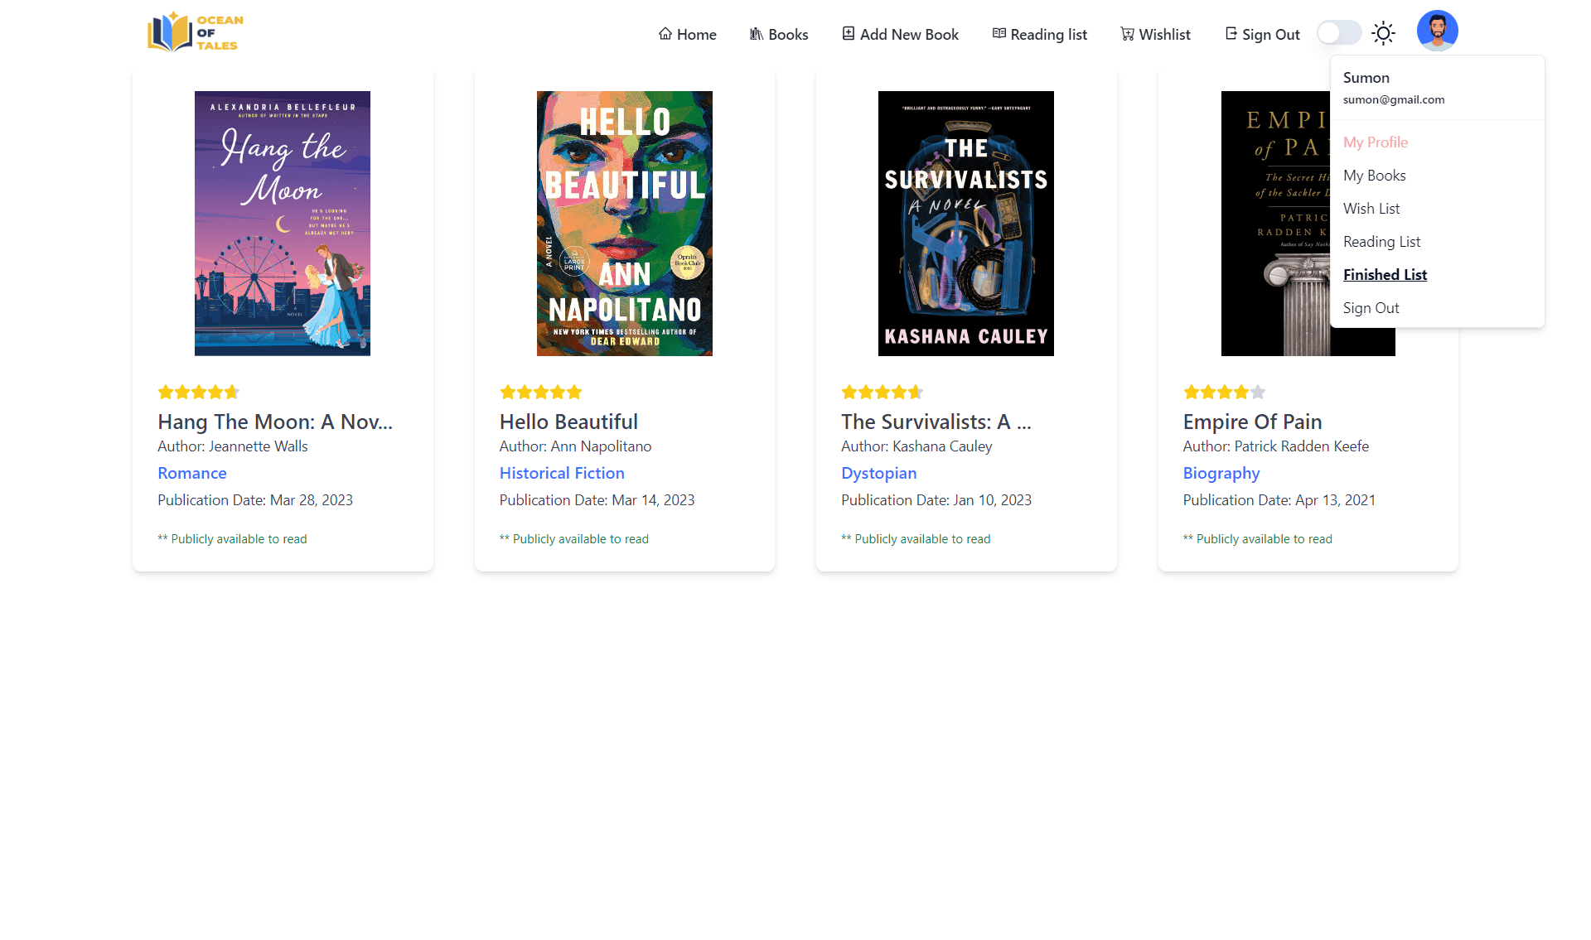Open My Profile from dropdown
This screenshot has width=1591, height=940.
(x=1375, y=142)
